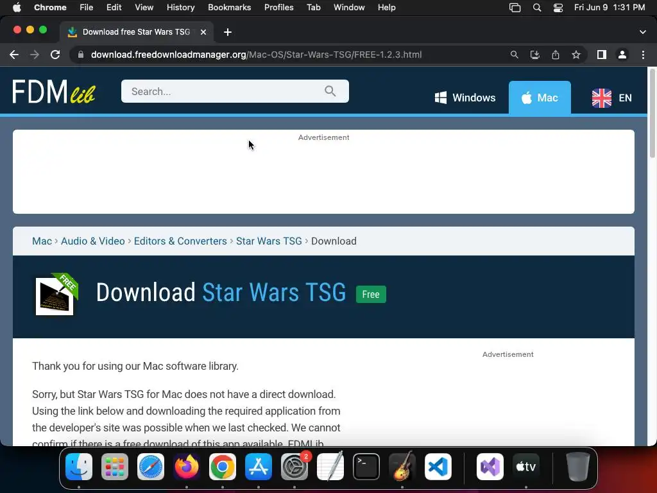Reload the current page
This screenshot has width=657, height=493.
coord(55,55)
